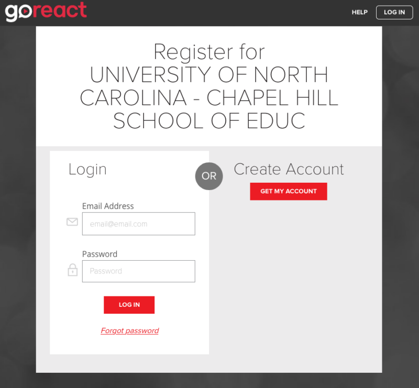
Task: Click the Email Address label
Action: 108,206
